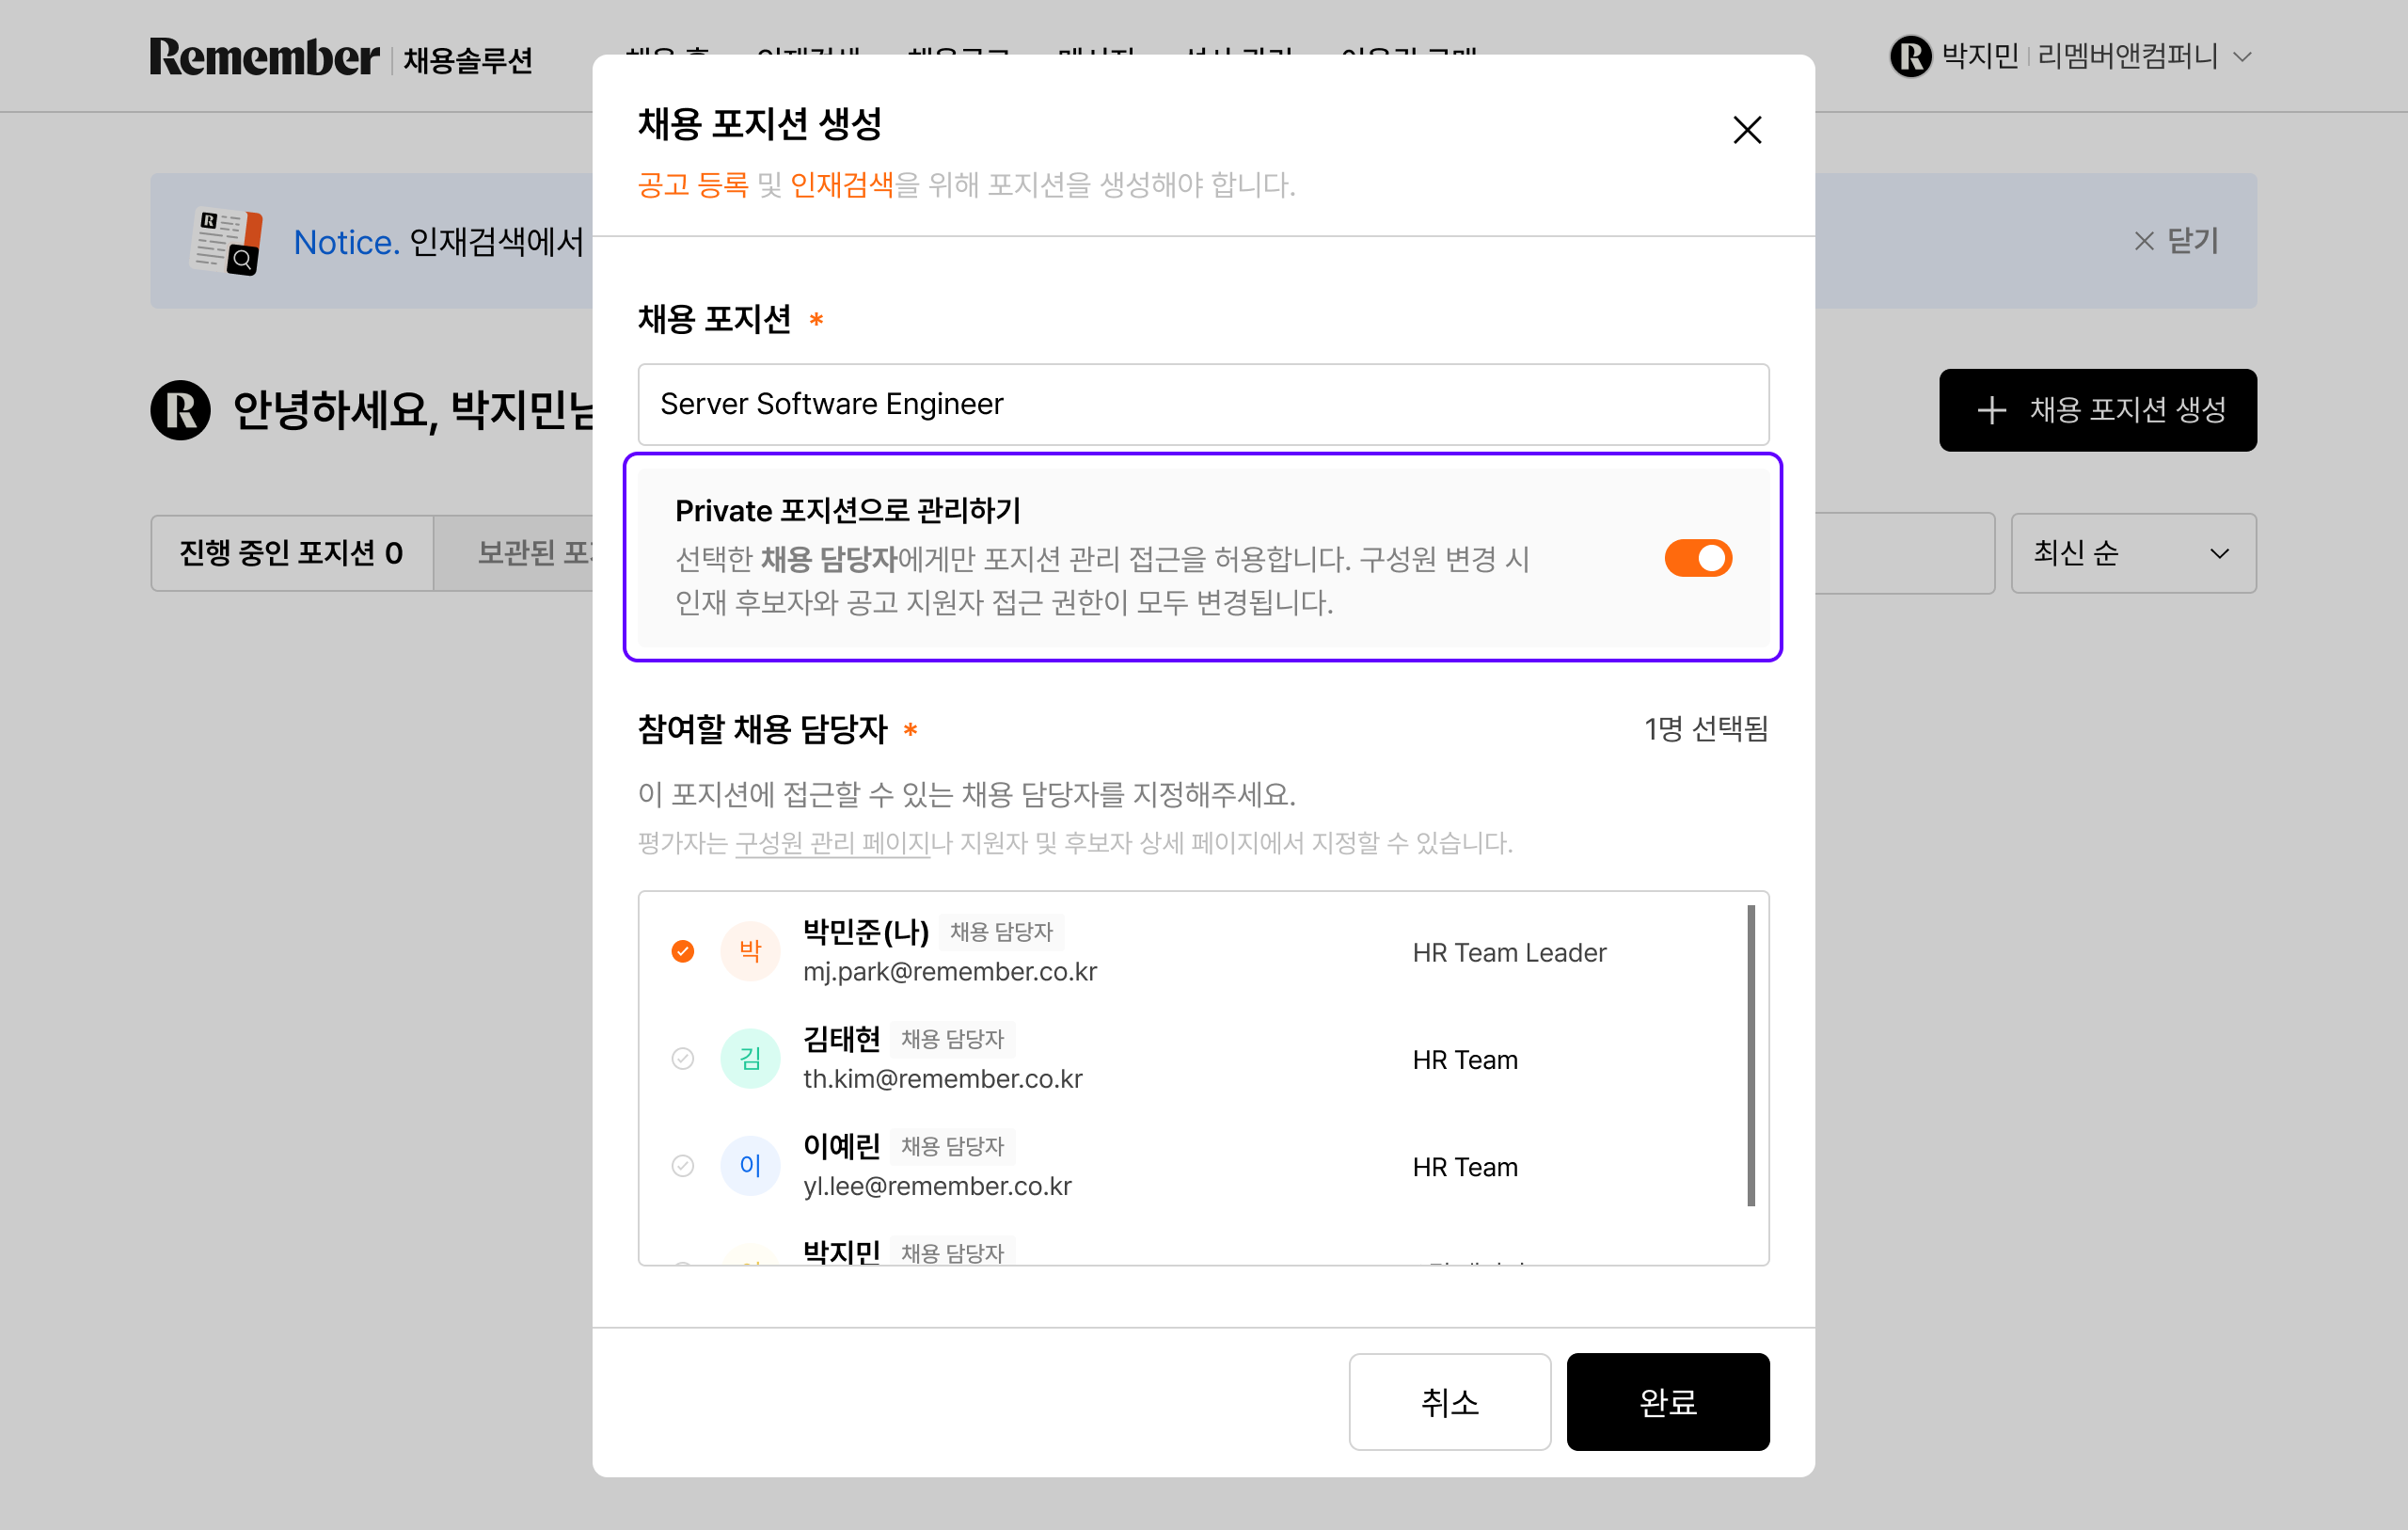Switch to 진행 중인 포지션 tab
The width and height of the screenshot is (2408, 1530).
point(291,553)
